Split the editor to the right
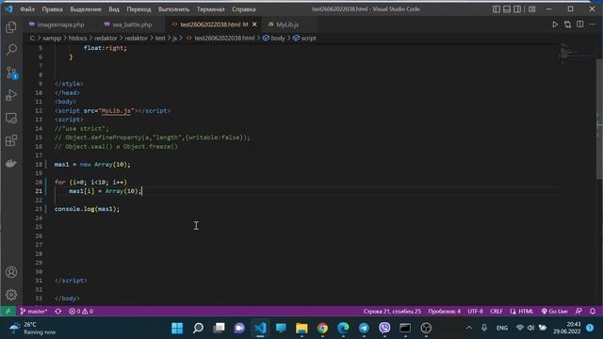This screenshot has height=339, width=603. [580, 24]
